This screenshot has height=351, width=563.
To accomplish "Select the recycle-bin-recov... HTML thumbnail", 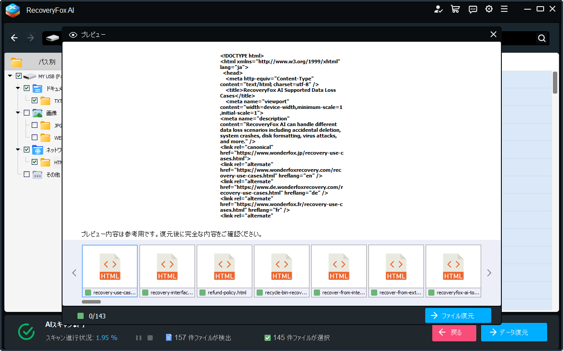I will (282, 271).
